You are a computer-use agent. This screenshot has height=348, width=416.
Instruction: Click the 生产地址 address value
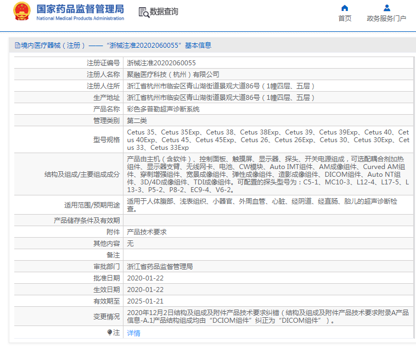pyautogui.click(x=221, y=97)
